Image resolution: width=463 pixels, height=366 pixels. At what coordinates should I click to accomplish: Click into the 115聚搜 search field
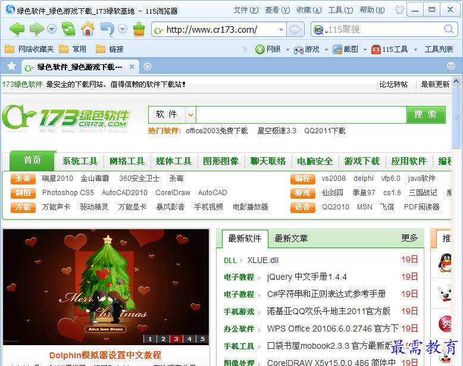pos(384,29)
